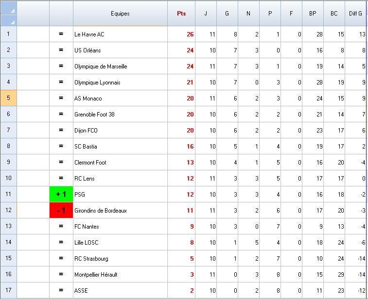Click the Equipes column header

pos(120,14)
